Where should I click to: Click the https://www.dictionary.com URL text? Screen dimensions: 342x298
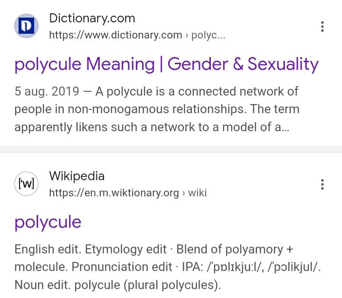click(115, 35)
